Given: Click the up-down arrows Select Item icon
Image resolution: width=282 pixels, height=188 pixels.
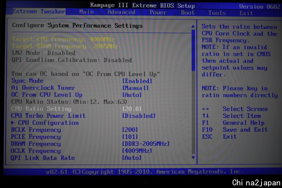Looking at the screenshot, I should tap(205, 116).
